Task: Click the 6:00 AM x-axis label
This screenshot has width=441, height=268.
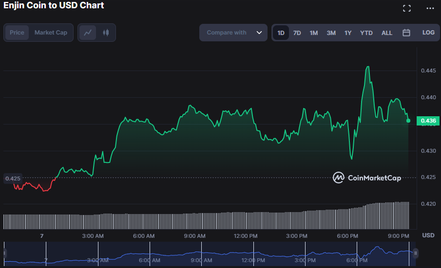Action: 144,236
